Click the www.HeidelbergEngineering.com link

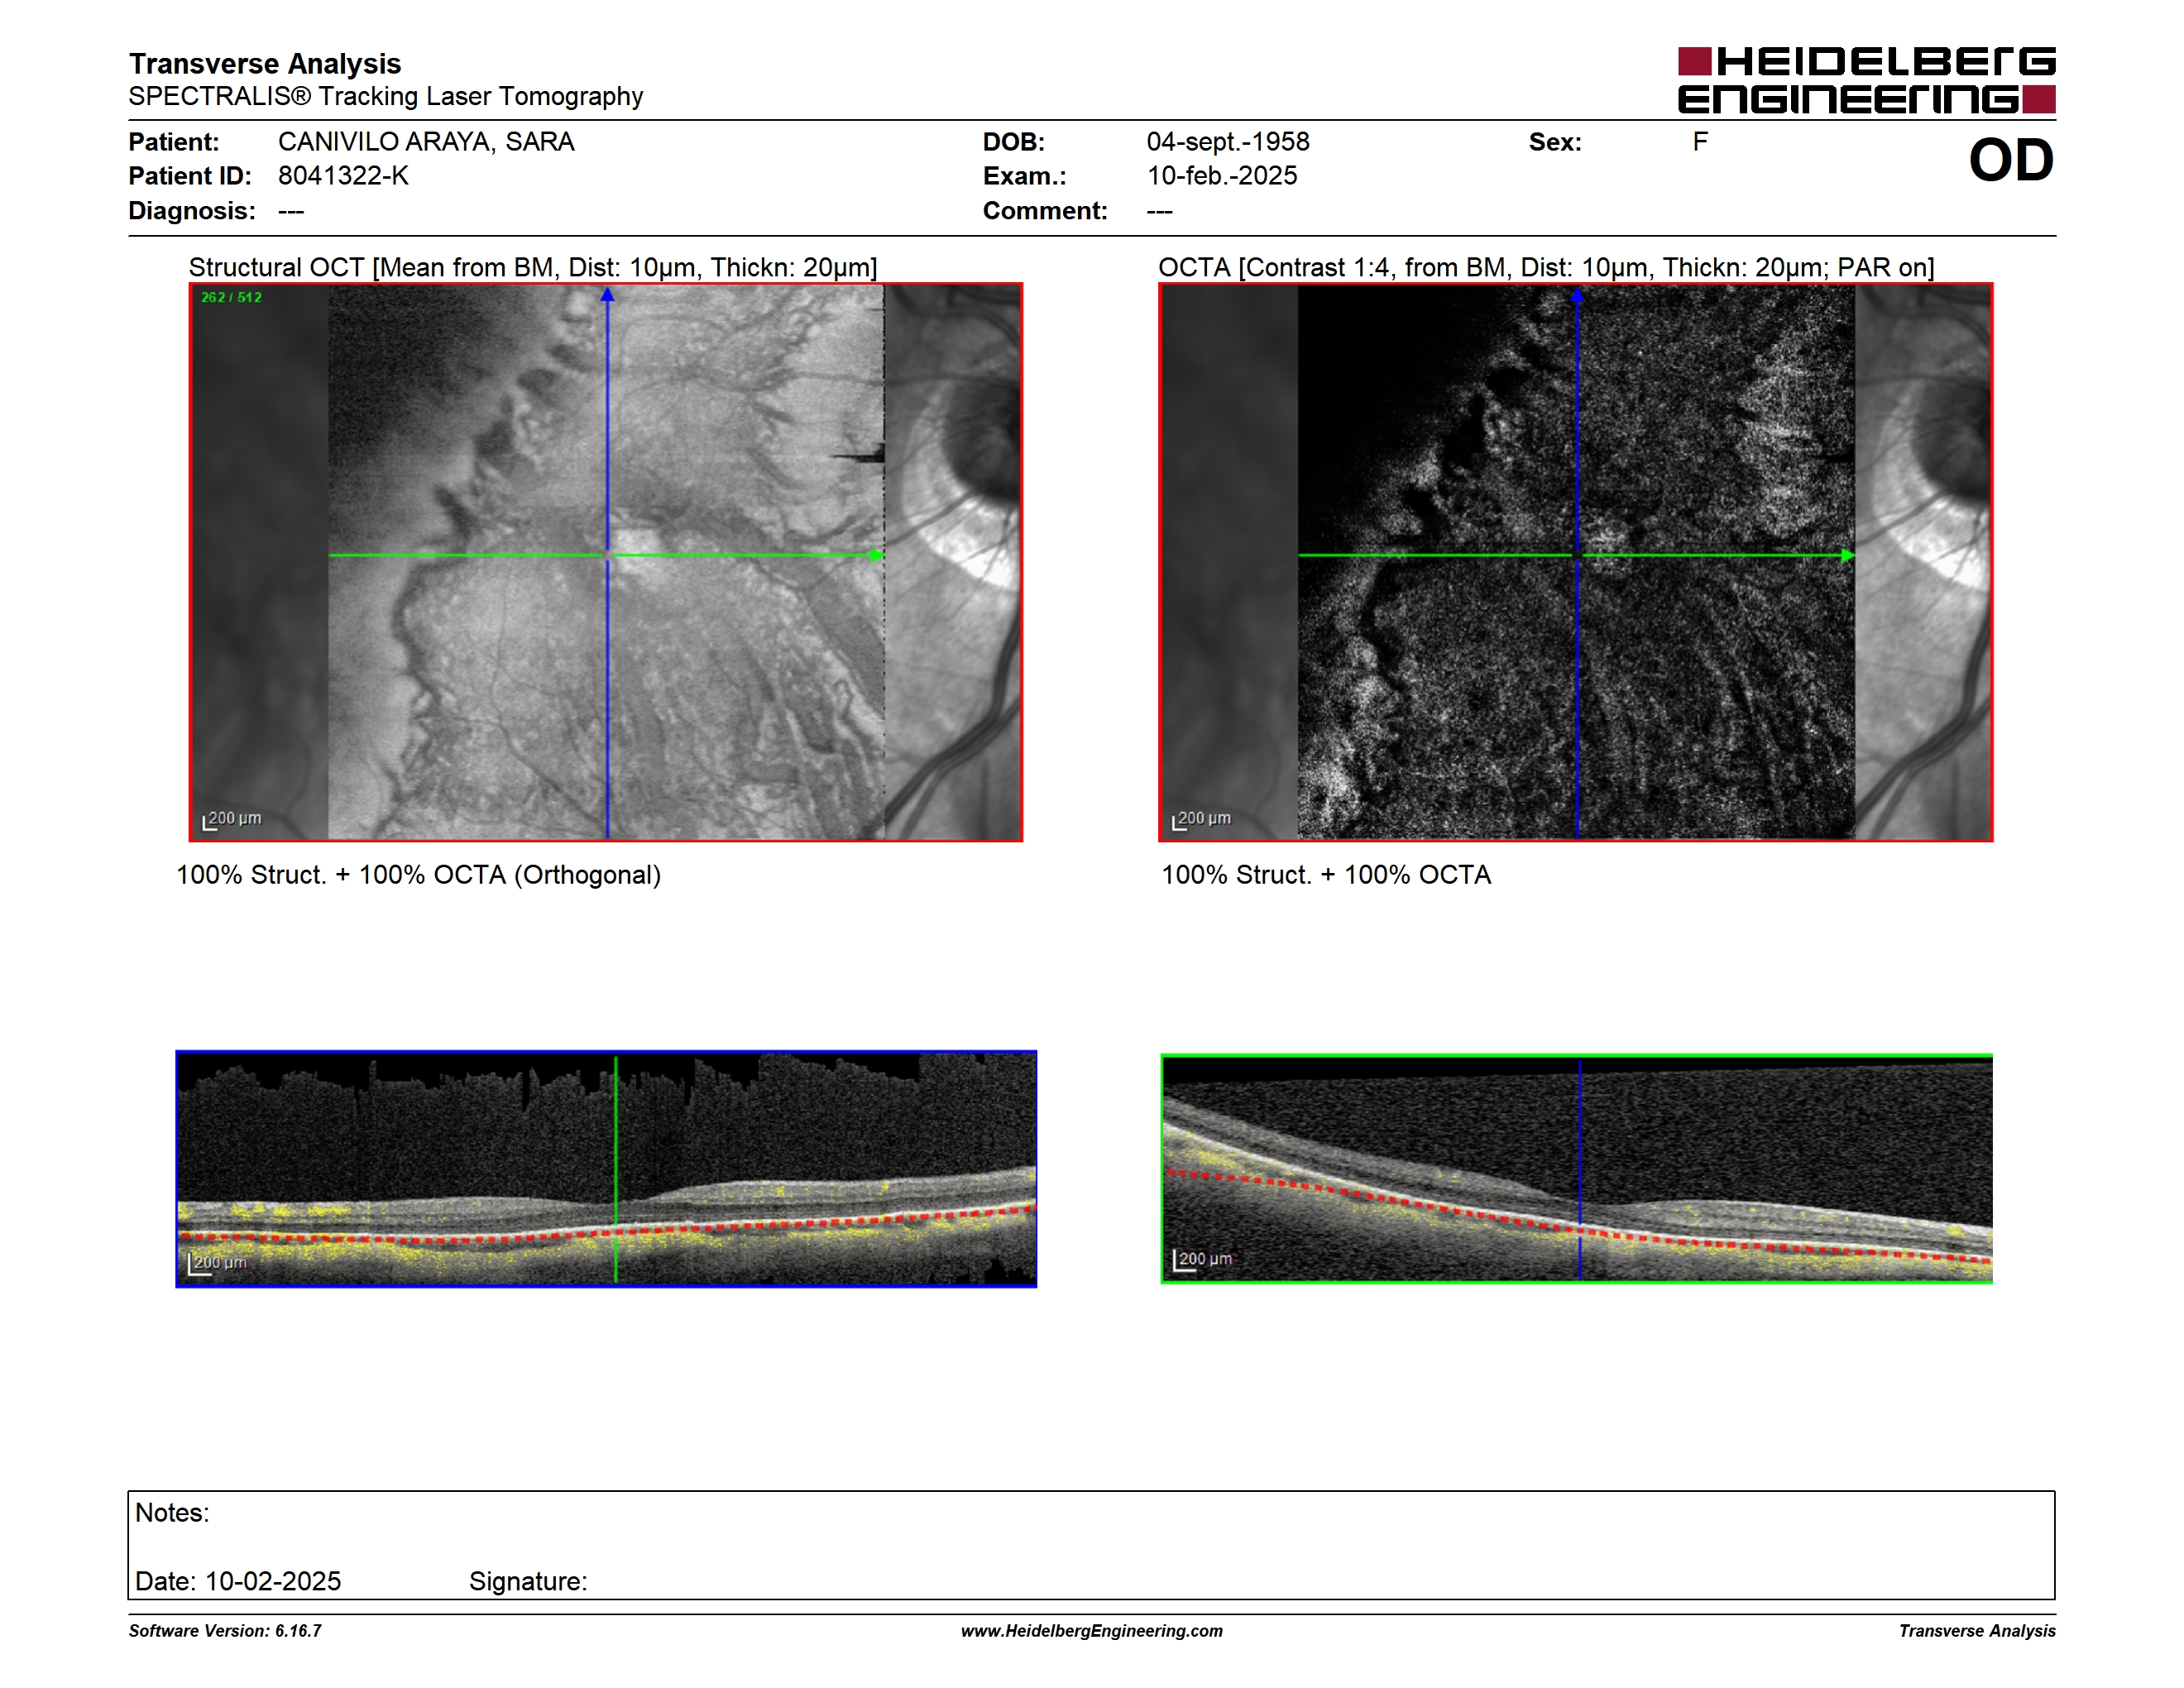tap(1092, 1631)
